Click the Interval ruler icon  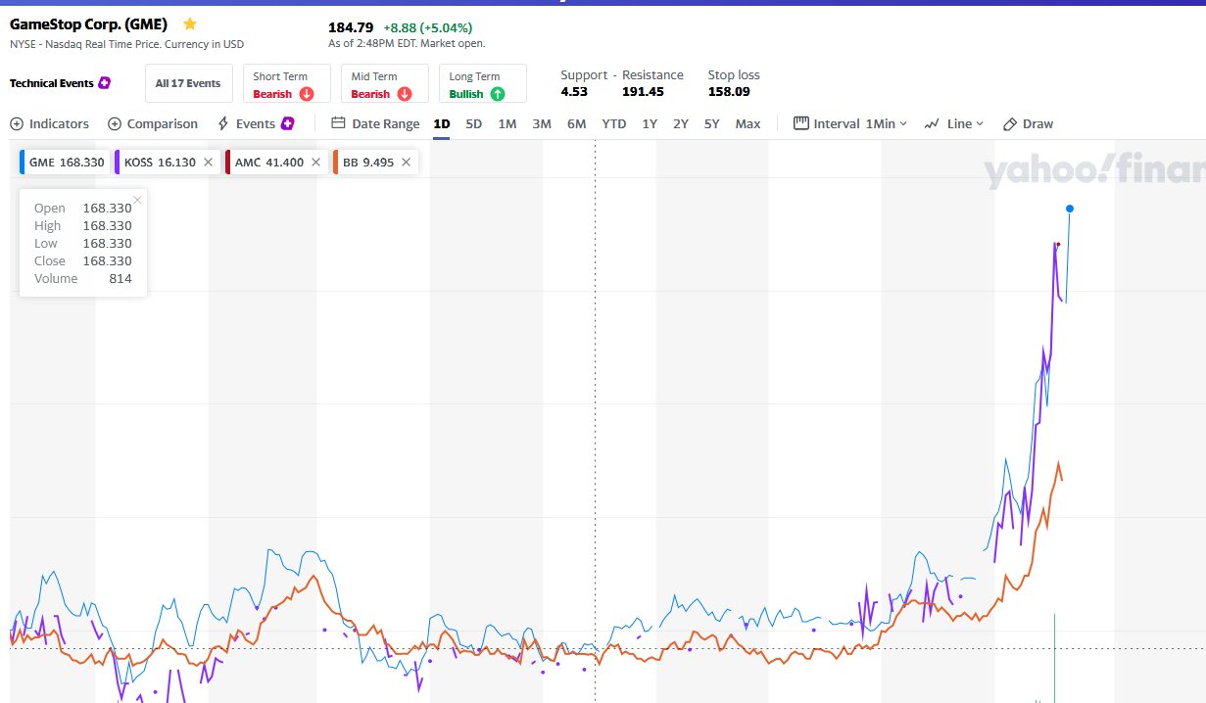[x=800, y=123]
